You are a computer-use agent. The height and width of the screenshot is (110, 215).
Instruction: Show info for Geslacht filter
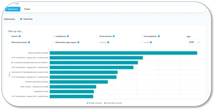tap(20, 36)
